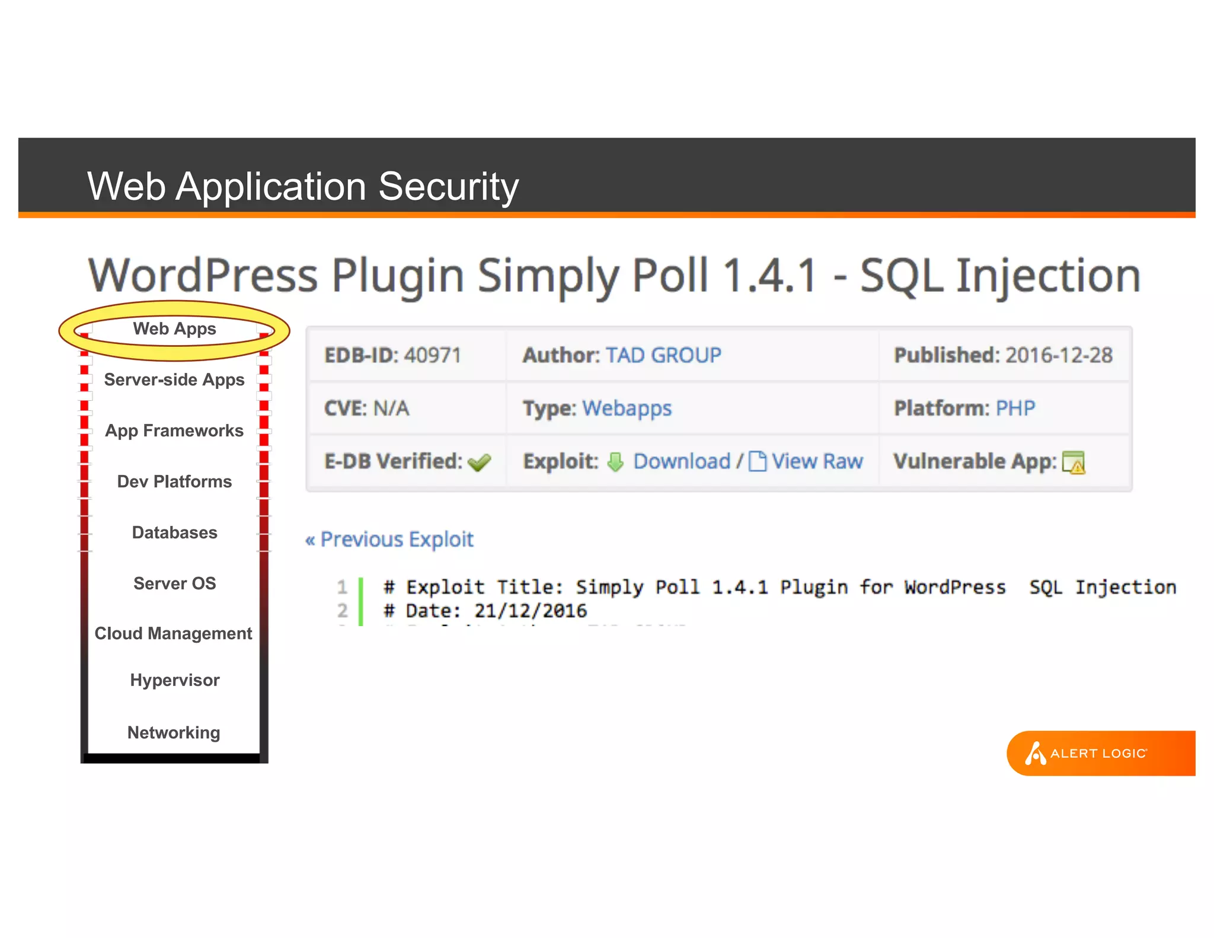Follow the Webapps type link
The width and height of the screenshot is (1214, 938).
pyautogui.click(x=627, y=409)
